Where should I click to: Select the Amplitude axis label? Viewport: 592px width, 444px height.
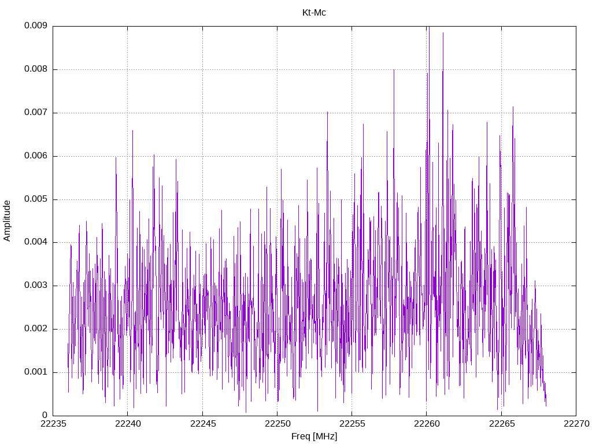pyautogui.click(x=7, y=221)
